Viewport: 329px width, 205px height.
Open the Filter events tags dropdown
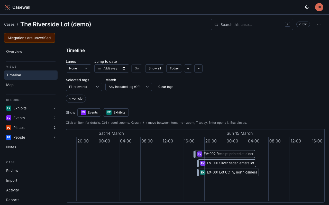coord(84,87)
